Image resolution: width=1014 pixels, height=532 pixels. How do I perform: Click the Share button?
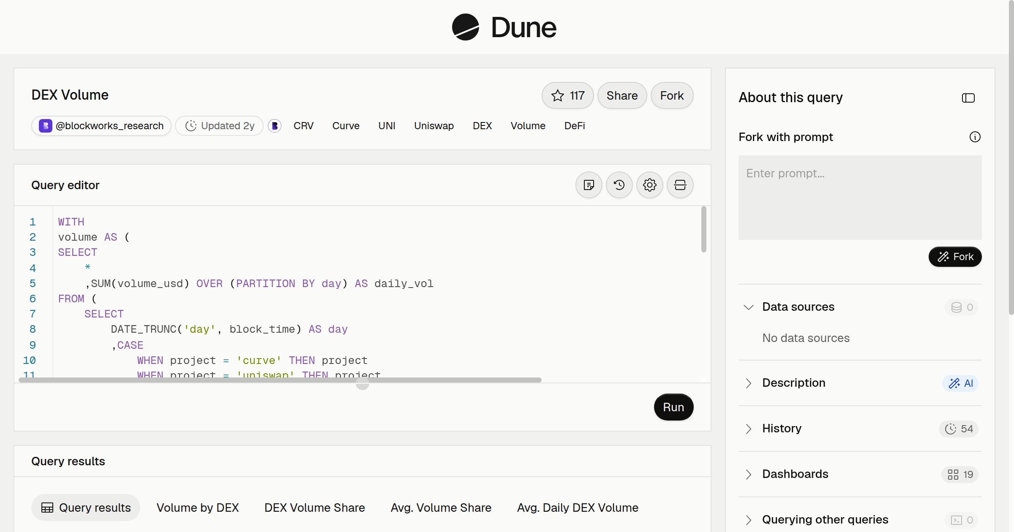point(622,95)
